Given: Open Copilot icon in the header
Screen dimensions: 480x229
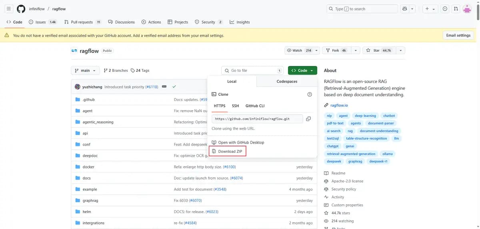Looking at the screenshot, I should pos(405,9).
